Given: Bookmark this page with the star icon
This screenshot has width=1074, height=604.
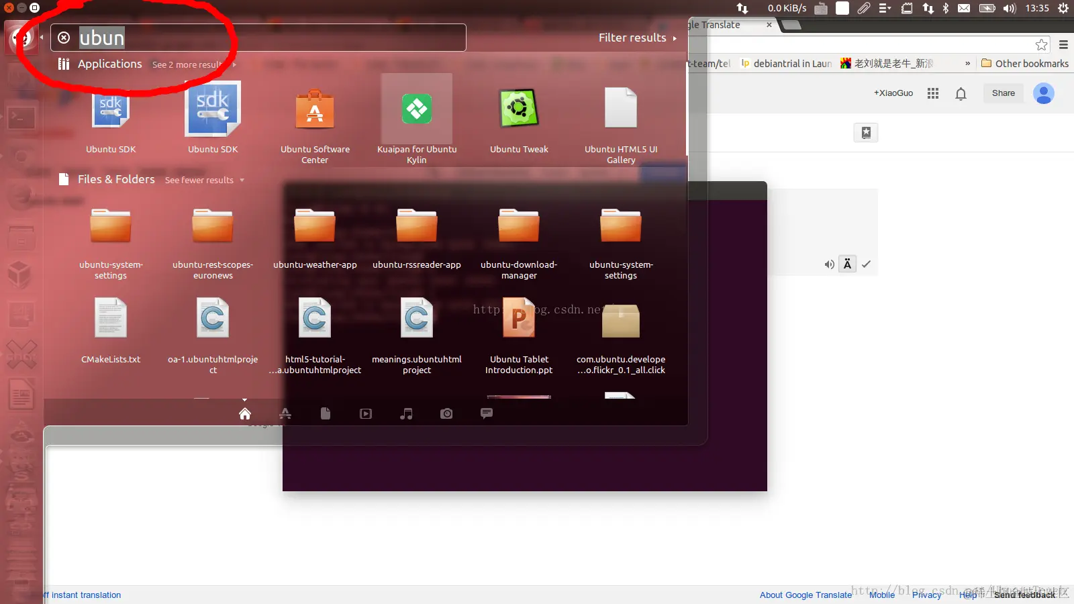Looking at the screenshot, I should pos(1041,44).
